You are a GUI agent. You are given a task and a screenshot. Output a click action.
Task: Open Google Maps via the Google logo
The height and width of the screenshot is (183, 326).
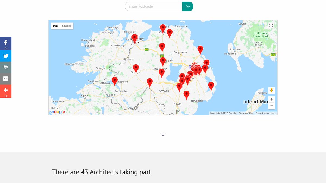pyautogui.click(x=57, y=111)
